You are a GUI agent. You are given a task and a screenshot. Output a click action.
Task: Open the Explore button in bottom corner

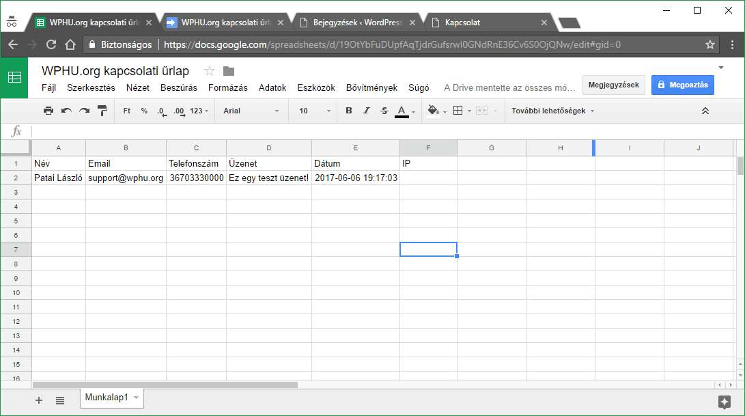point(725,402)
